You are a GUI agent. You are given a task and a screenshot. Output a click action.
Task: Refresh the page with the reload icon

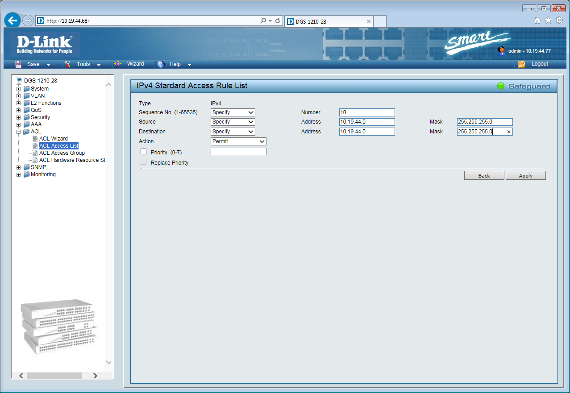click(x=278, y=21)
